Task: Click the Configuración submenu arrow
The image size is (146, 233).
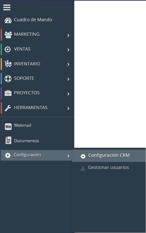Action: tap(68, 156)
